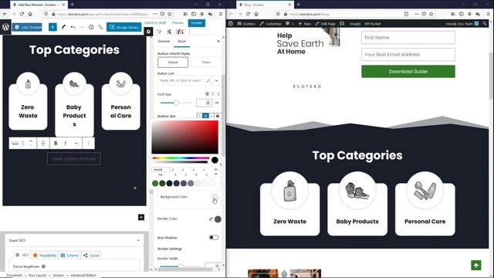Screen dimensions: 494x278
Task: Click the block type button icon in toolbar
Action: 15,143
